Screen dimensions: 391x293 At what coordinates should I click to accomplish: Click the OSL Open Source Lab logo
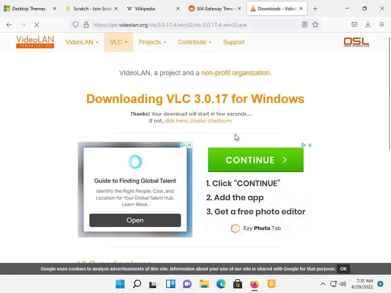[x=356, y=42]
